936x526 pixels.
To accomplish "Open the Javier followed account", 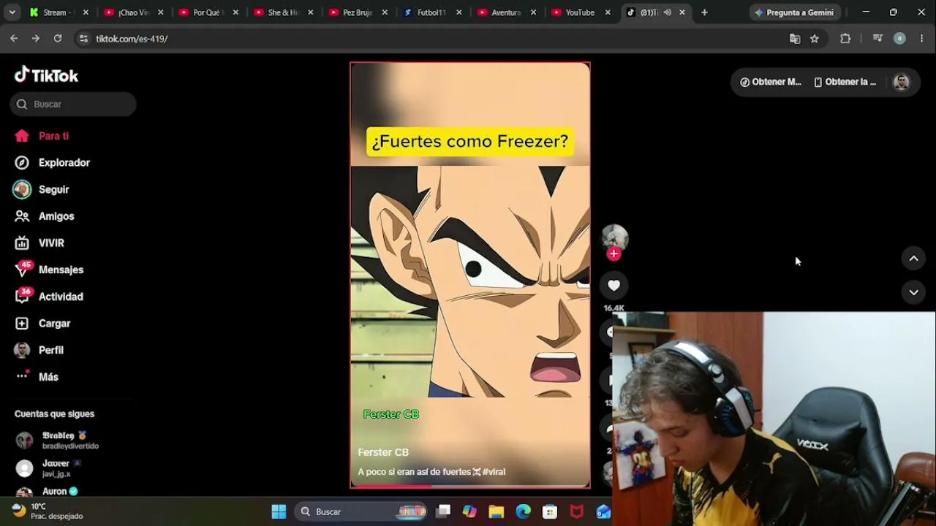I will (48, 468).
